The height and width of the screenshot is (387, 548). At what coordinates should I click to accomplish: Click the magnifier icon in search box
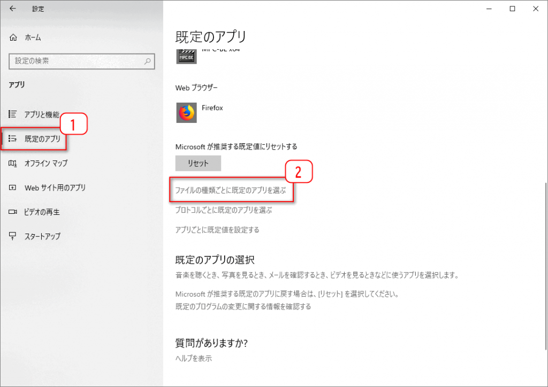(x=148, y=61)
